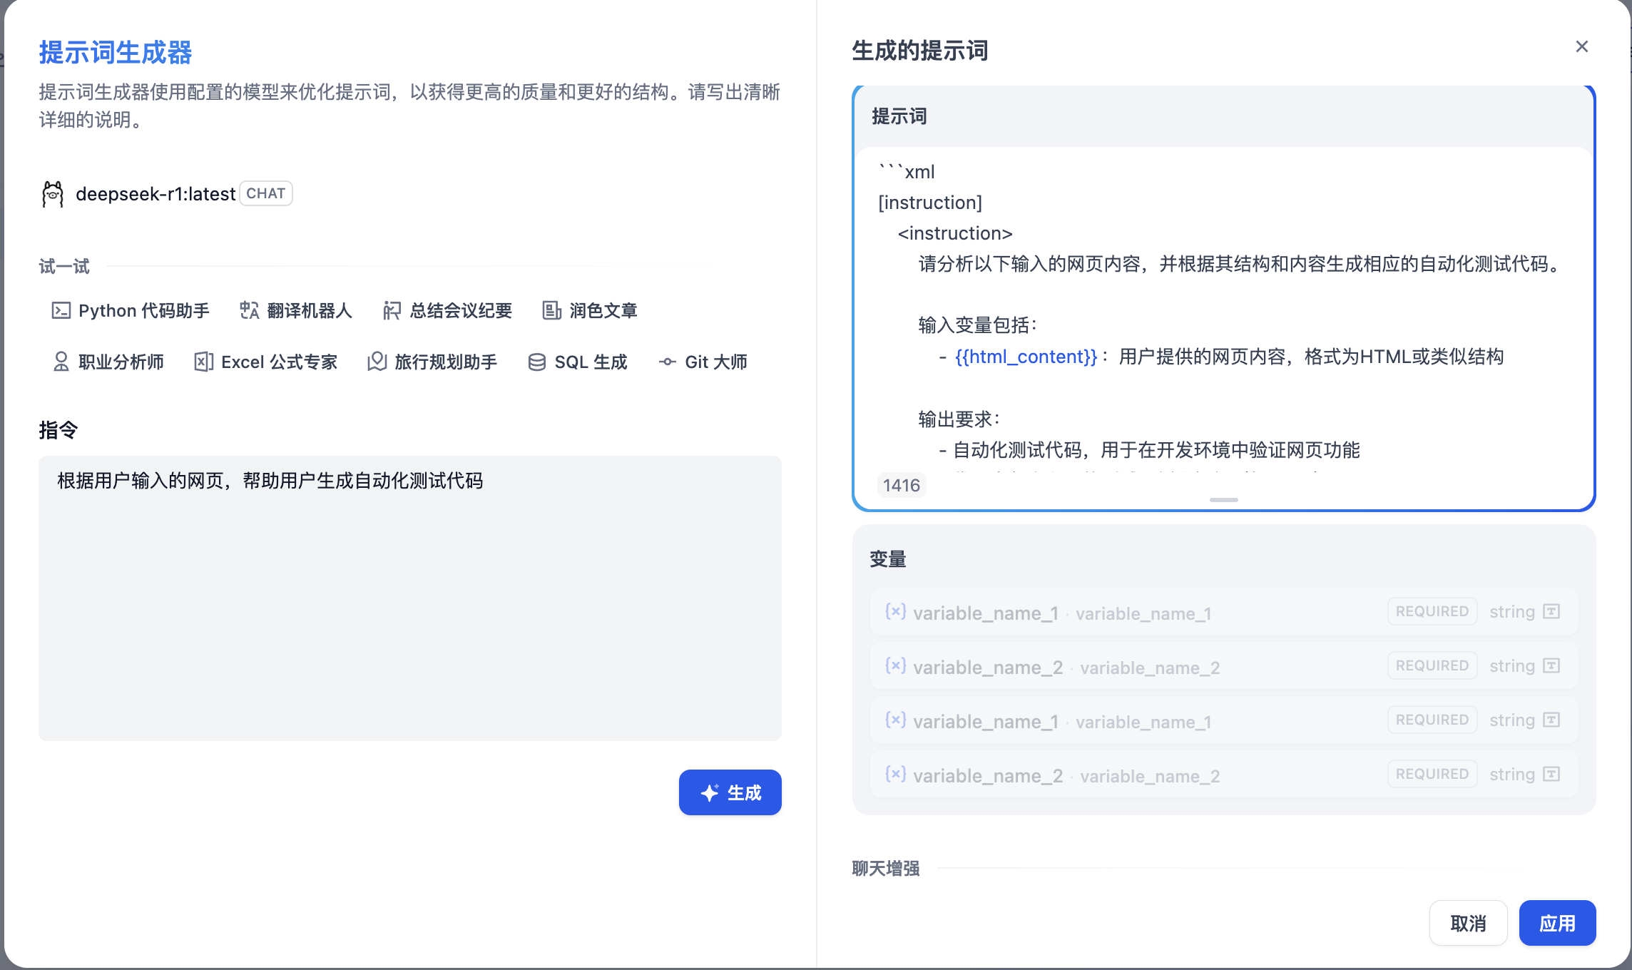Viewport: 1632px width, 970px height.
Task: Click the string type icon on first variable_name_2 row
Action: (1551, 666)
